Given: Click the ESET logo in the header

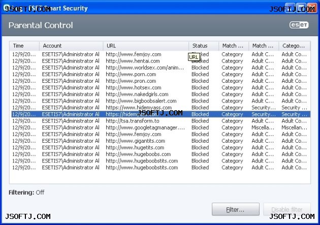Looking at the screenshot, I should [x=299, y=25].
